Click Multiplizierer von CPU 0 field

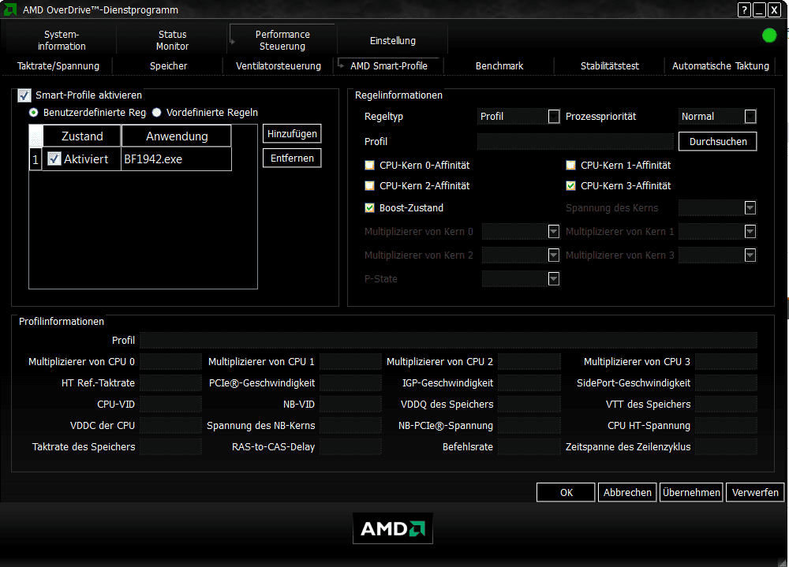170,361
